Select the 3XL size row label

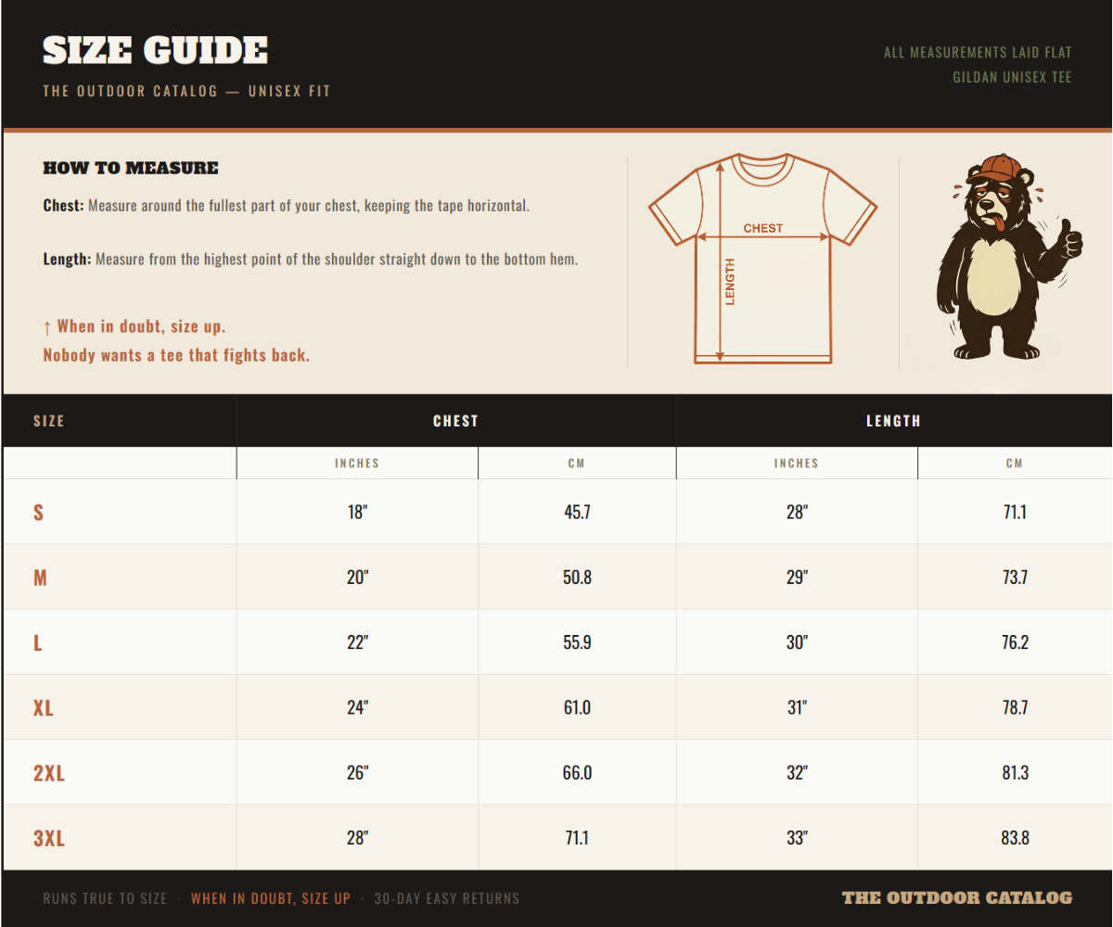click(49, 839)
